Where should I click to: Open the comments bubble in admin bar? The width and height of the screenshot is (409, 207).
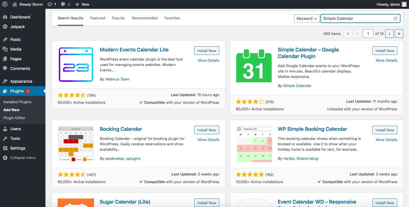63,4
